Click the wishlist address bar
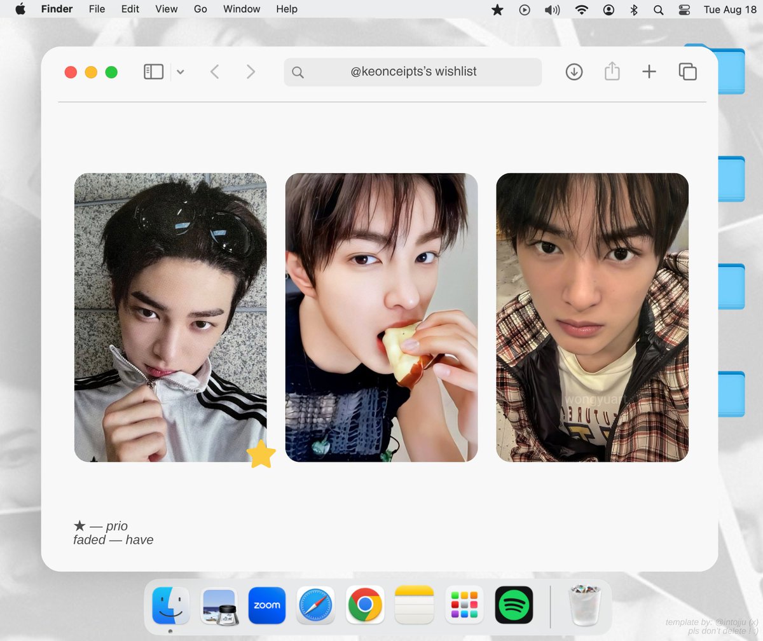 click(413, 72)
